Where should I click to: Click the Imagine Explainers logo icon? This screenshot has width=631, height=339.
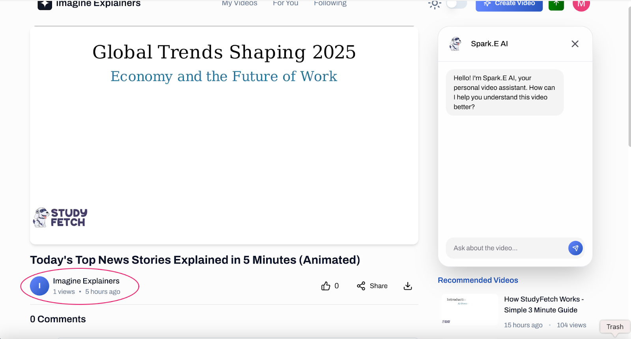pos(45,4)
